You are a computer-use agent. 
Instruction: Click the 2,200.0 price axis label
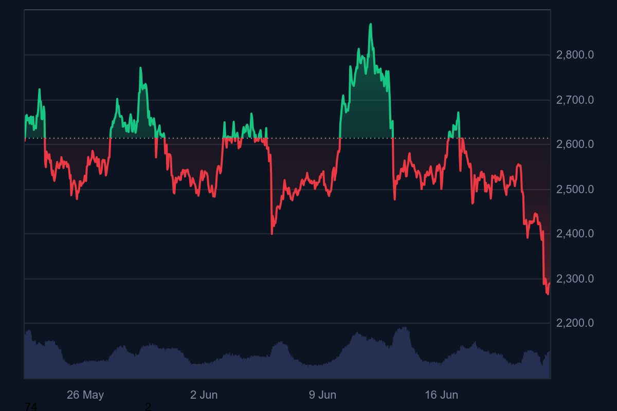click(575, 323)
